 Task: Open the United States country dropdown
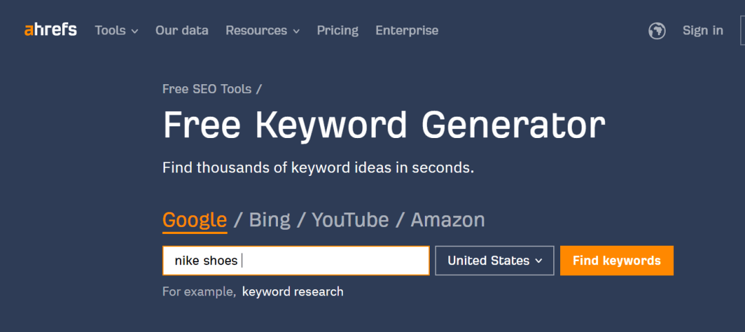[x=495, y=261]
